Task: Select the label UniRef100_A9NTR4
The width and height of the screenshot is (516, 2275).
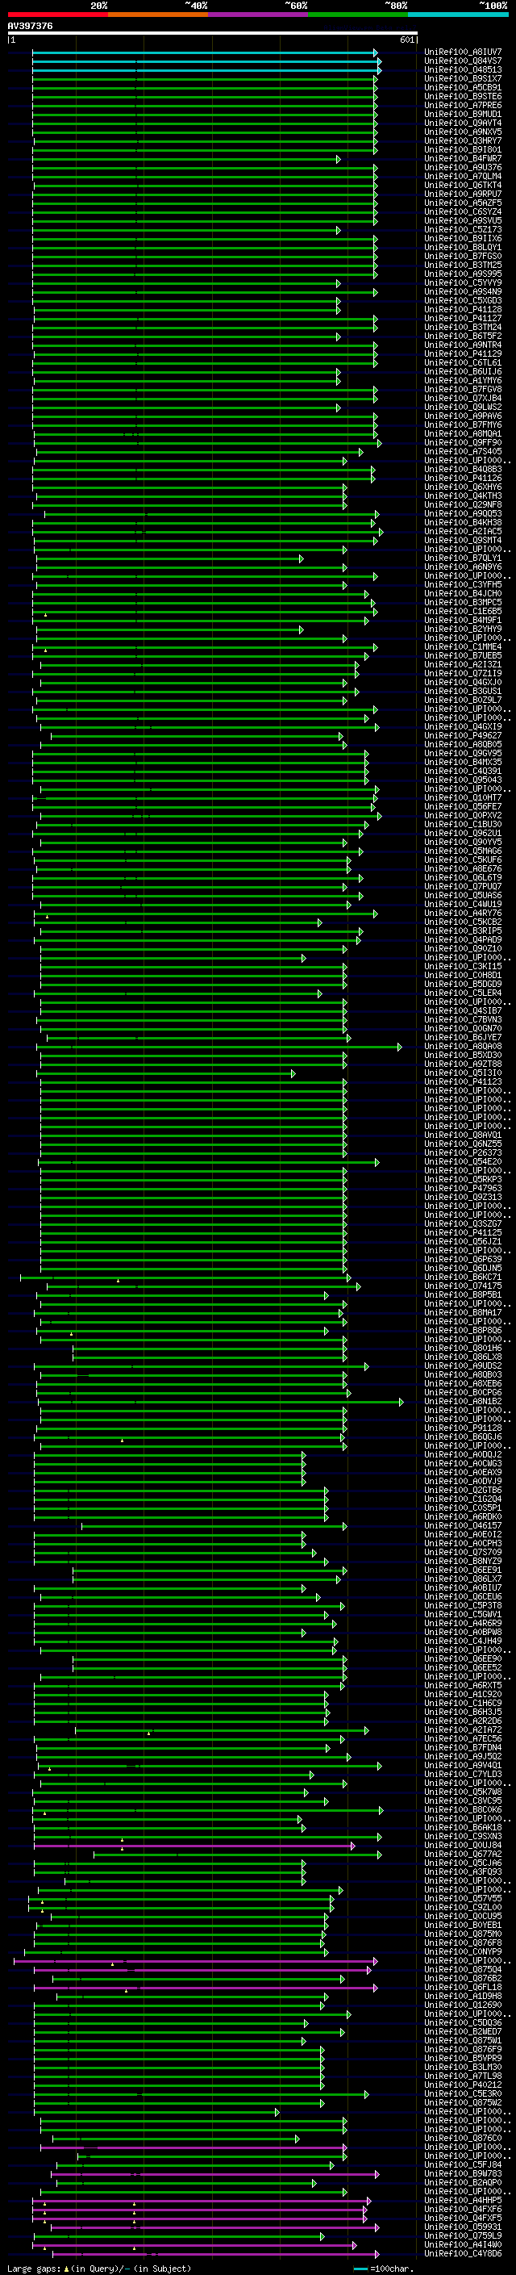Action: (463, 345)
